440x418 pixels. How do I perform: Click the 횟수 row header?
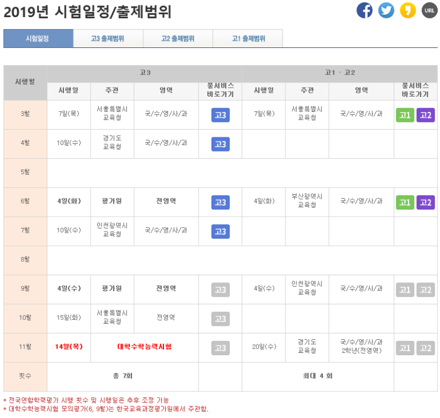pyautogui.click(x=25, y=376)
